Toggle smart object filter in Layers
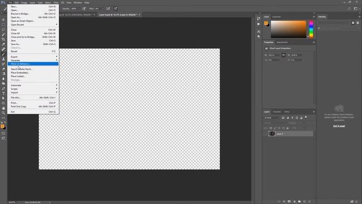362x204 pixels. 301,118
